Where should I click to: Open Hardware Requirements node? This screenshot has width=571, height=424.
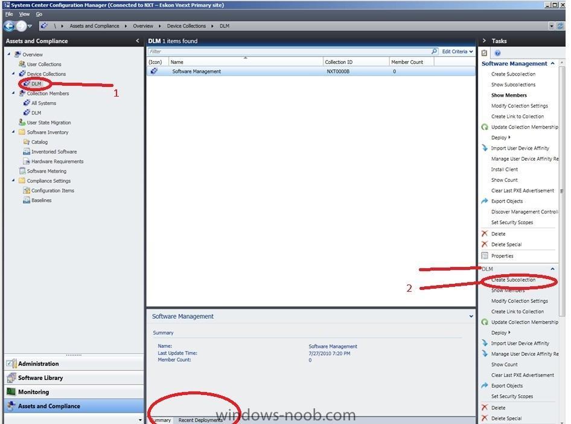(x=57, y=161)
